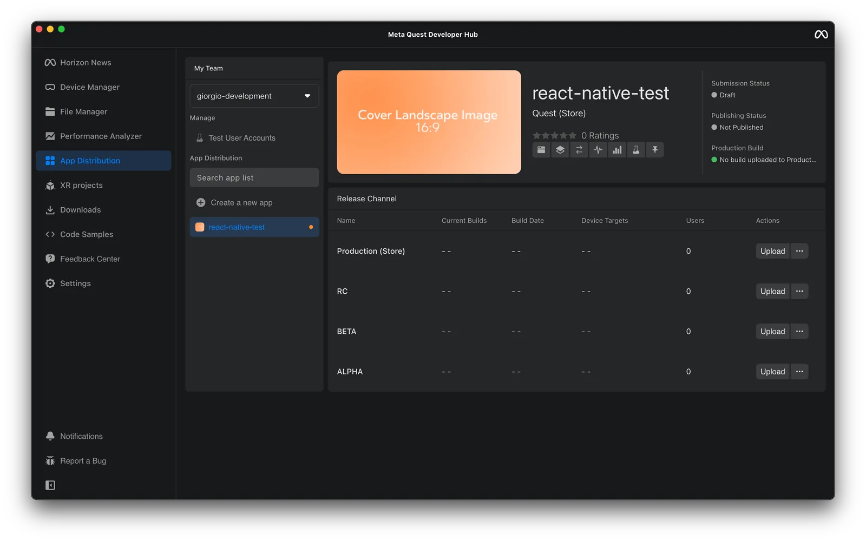
Task: Click the swap arrows icon under ratings
Action: point(579,150)
